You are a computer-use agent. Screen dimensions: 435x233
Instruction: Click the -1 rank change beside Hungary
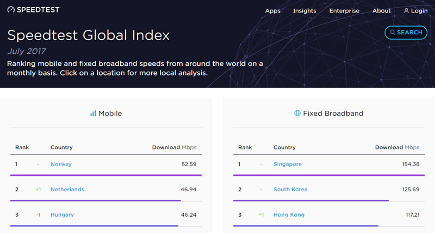pos(38,215)
